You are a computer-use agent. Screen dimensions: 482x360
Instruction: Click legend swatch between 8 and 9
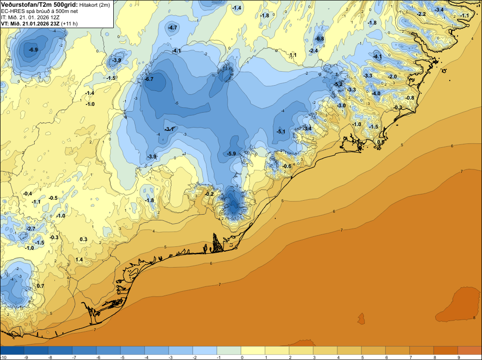[x=446, y=350]
